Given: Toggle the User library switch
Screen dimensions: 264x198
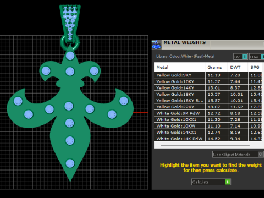Looking at the screenshot, I should (x=257, y=57).
